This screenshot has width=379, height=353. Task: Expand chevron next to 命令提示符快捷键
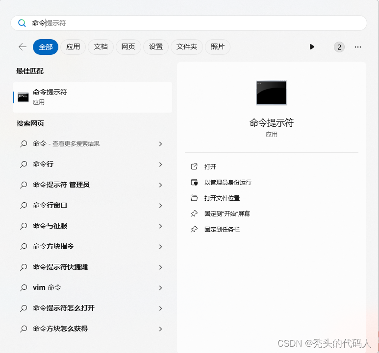tap(160, 267)
